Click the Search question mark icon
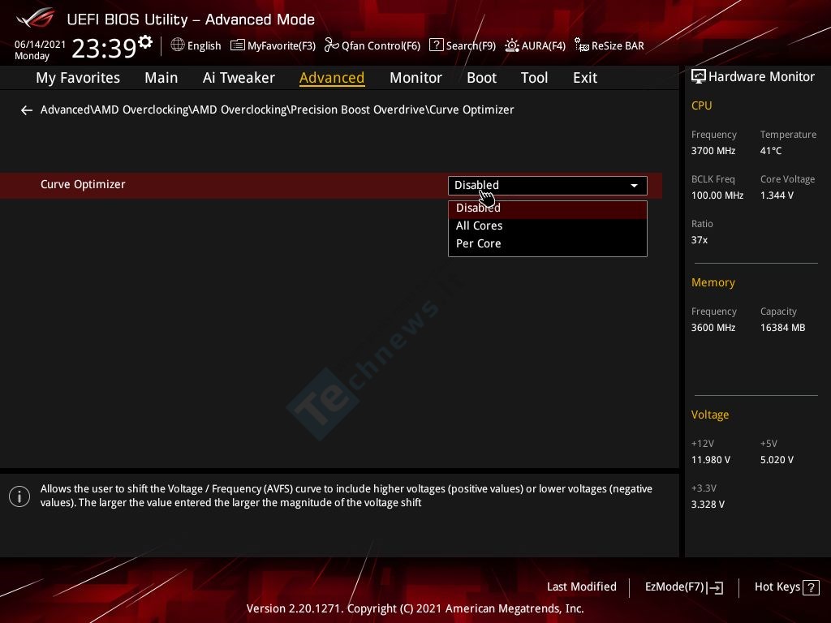 pyautogui.click(x=436, y=45)
